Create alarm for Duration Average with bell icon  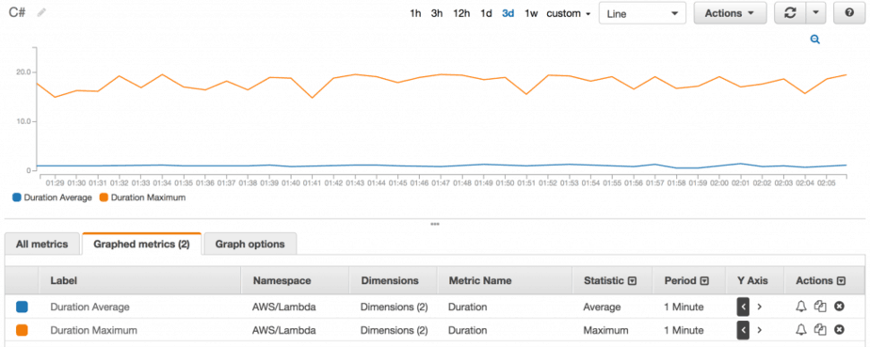(x=800, y=307)
